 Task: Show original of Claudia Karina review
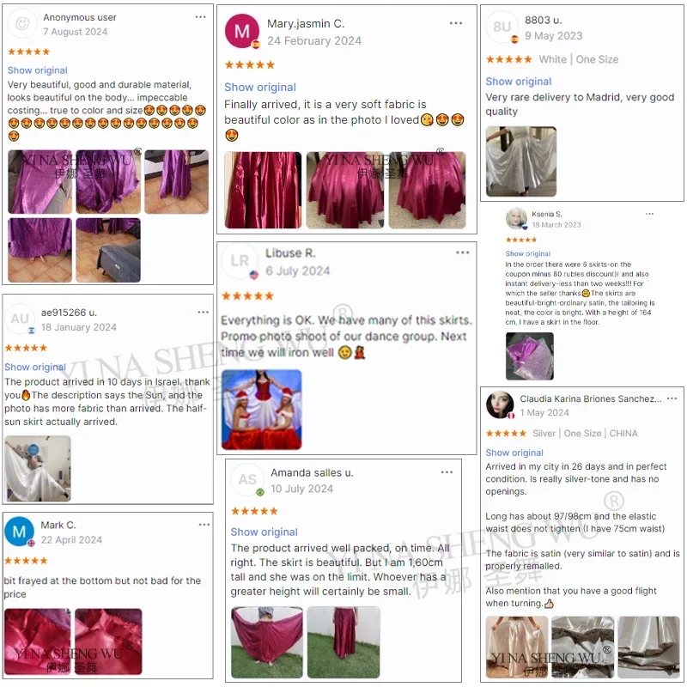tap(514, 453)
